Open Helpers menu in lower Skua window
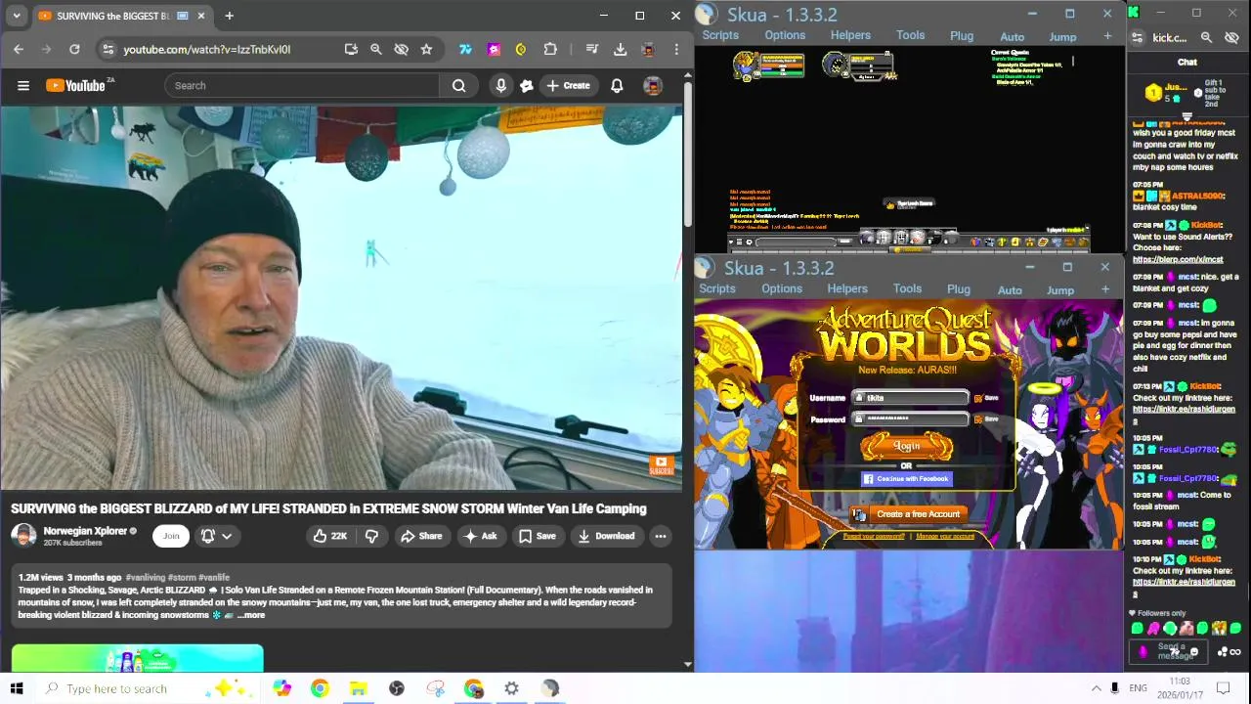Screen dimensions: 1251x704 (847, 288)
